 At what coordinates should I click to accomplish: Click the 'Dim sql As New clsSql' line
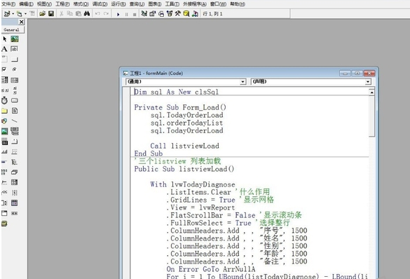[176, 92]
